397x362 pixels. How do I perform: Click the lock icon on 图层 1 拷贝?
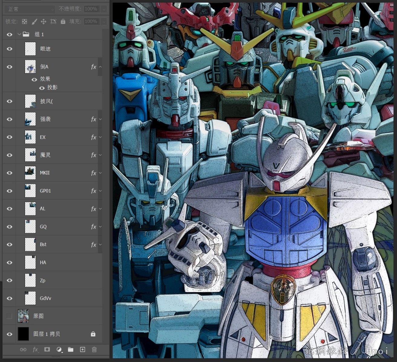93,334
